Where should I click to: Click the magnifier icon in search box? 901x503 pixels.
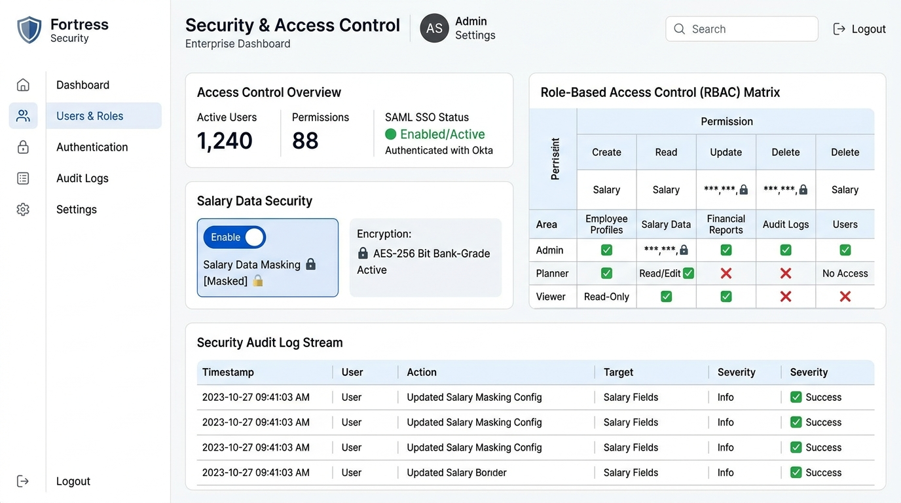pyautogui.click(x=680, y=29)
